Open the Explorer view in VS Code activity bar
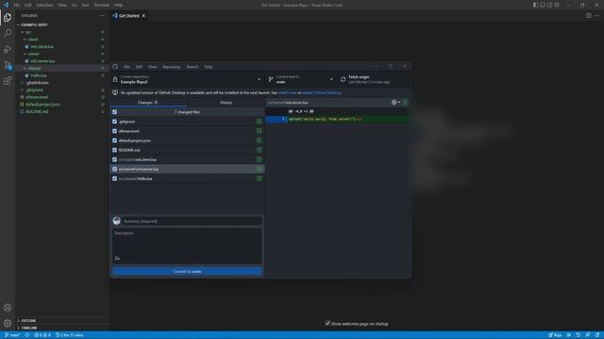The height and width of the screenshot is (339, 604). 8,17
